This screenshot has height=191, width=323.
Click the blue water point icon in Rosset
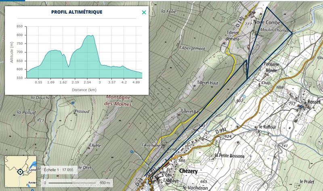301,107
